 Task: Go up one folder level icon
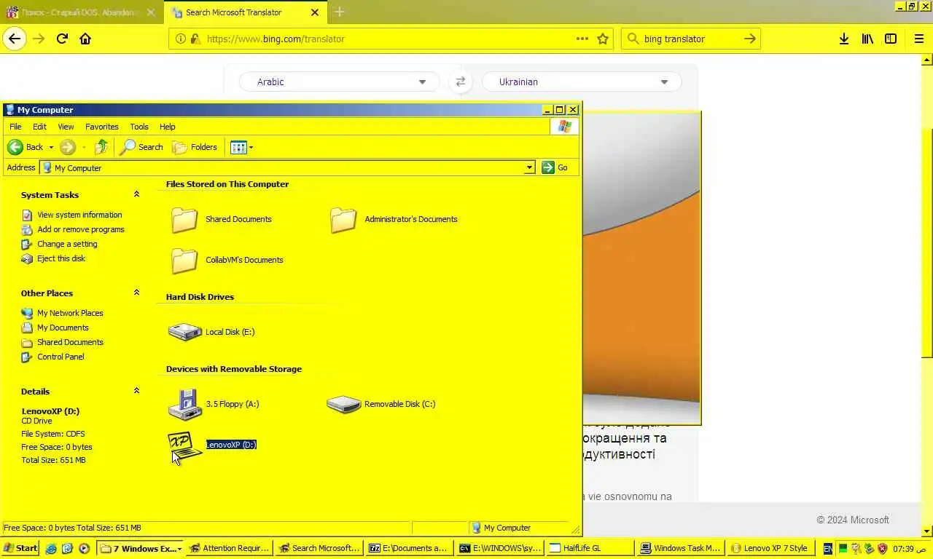tap(101, 147)
